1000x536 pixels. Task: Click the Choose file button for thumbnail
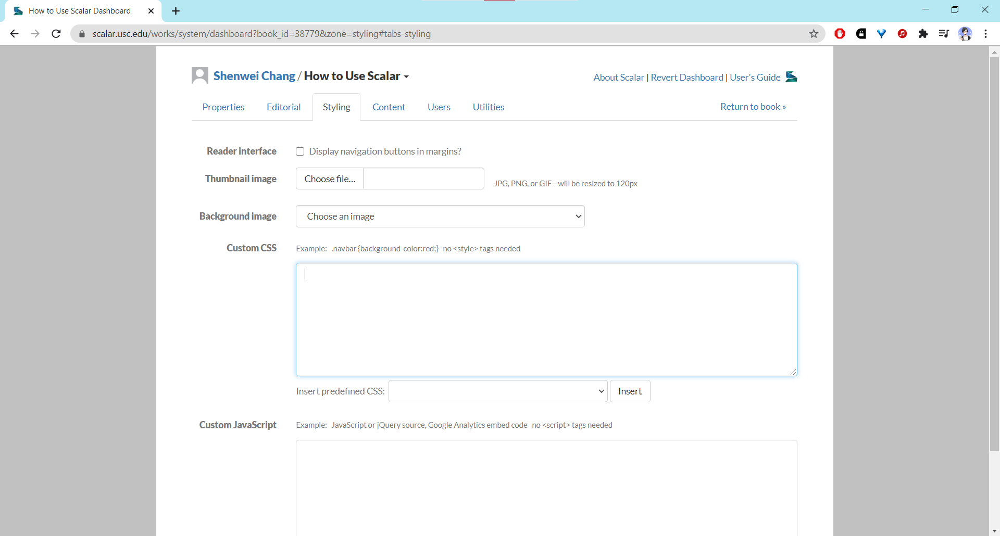330,179
